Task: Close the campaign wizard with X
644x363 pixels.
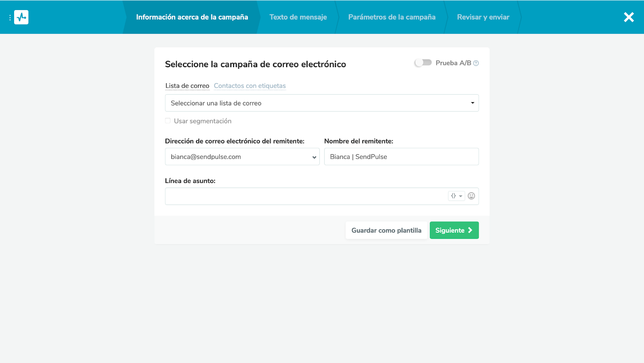Action: click(629, 17)
